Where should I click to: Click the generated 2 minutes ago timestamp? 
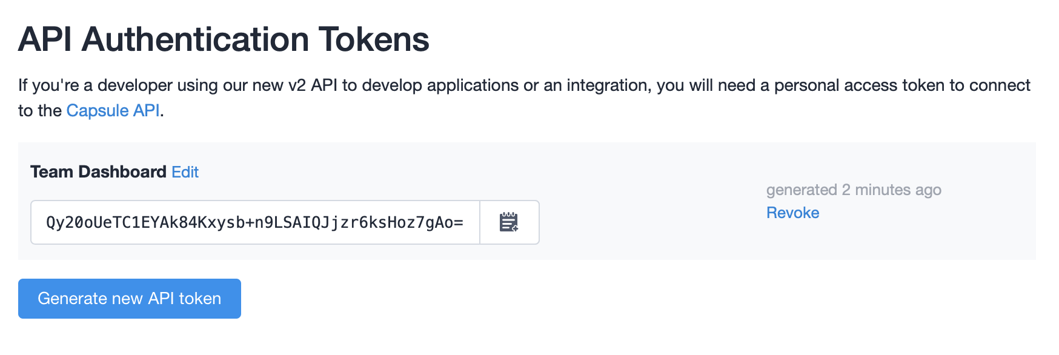click(x=854, y=190)
